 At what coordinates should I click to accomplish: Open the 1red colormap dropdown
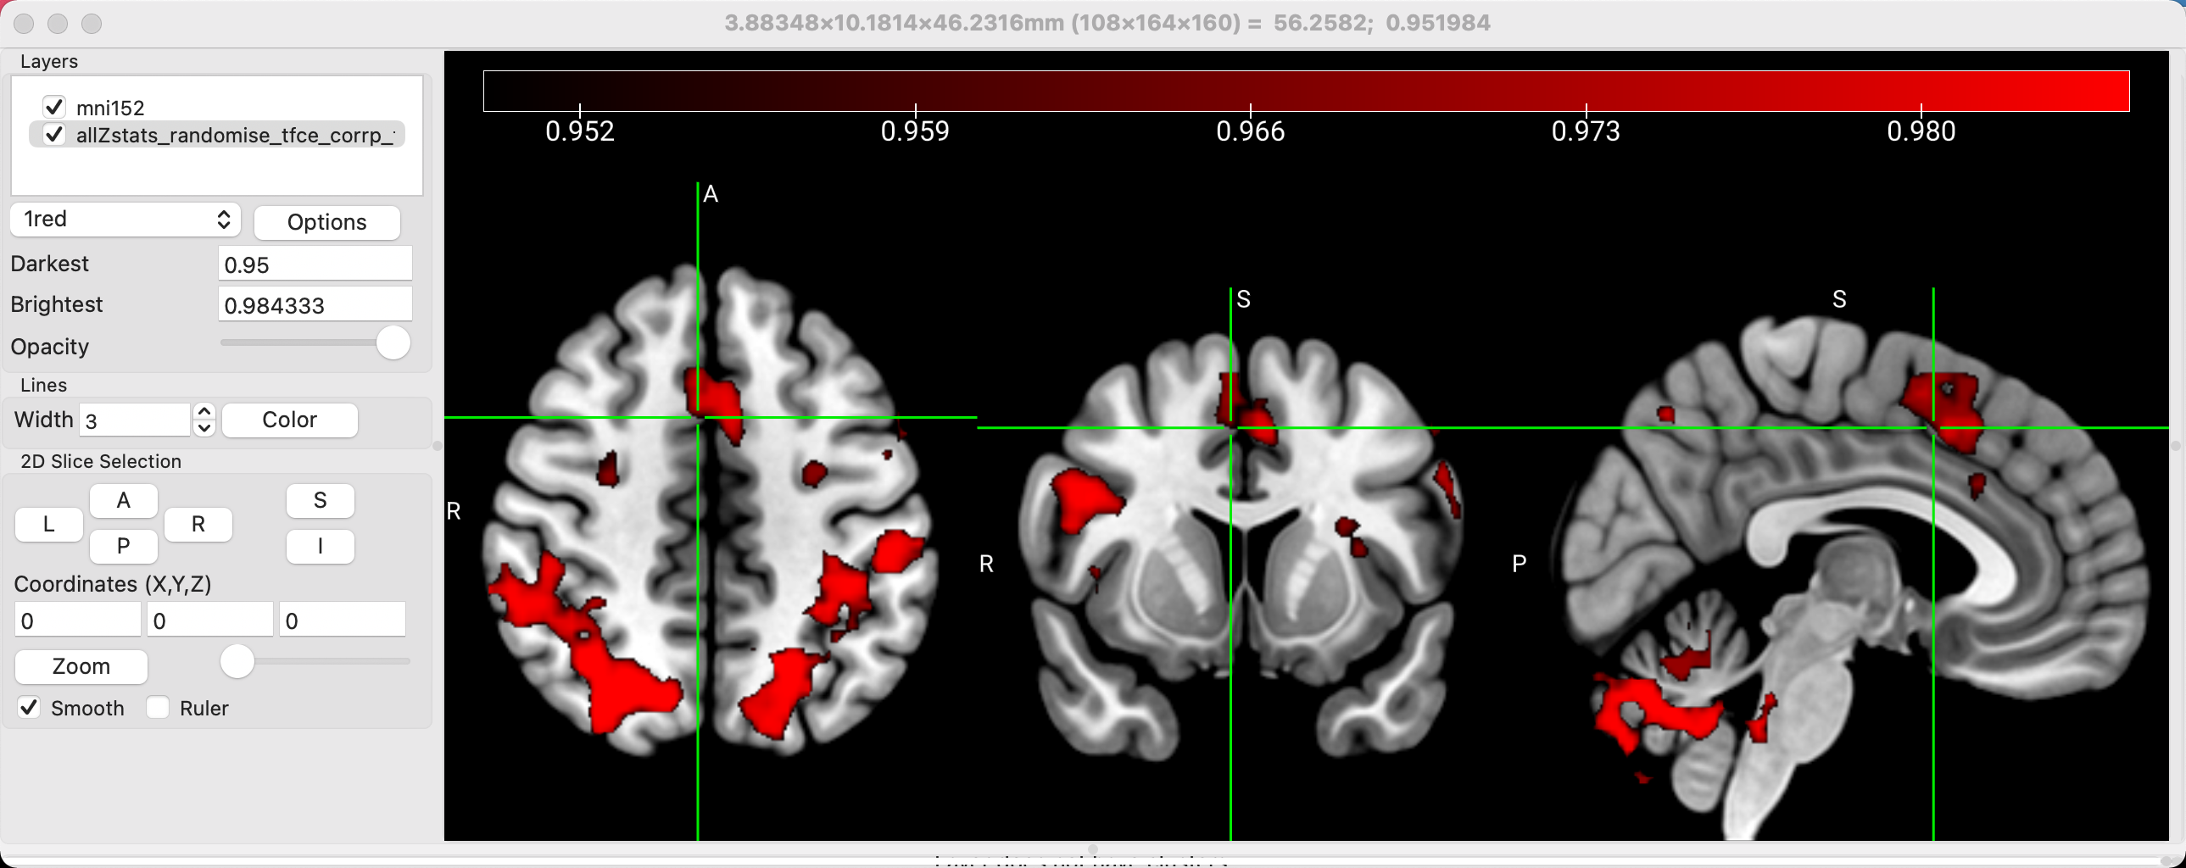point(124,219)
